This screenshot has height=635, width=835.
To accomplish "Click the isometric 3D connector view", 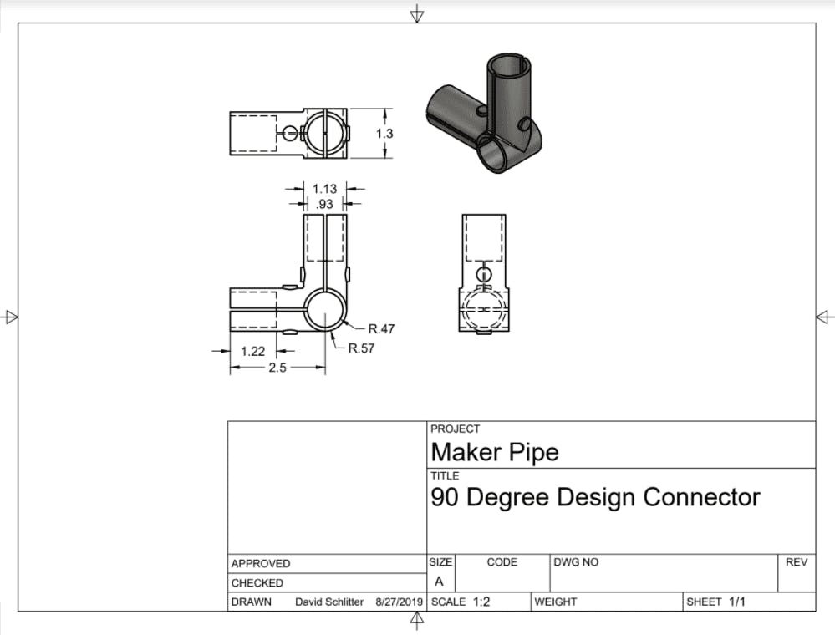I will (x=485, y=113).
